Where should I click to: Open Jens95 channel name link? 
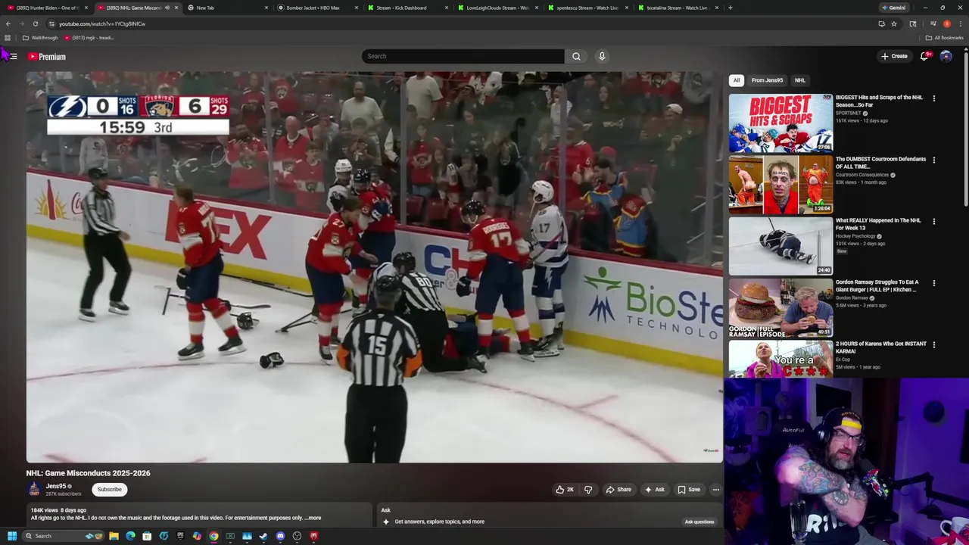click(x=56, y=486)
